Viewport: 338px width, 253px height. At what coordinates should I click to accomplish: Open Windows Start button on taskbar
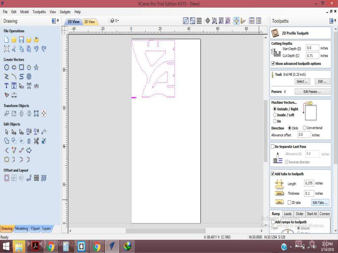point(6,246)
